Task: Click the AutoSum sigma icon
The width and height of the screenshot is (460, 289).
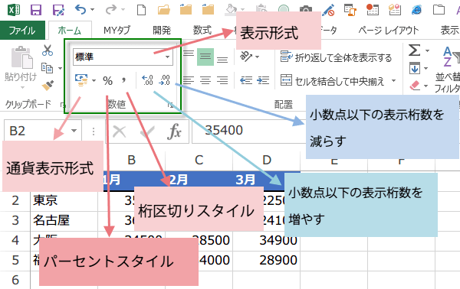Action: click(x=414, y=50)
